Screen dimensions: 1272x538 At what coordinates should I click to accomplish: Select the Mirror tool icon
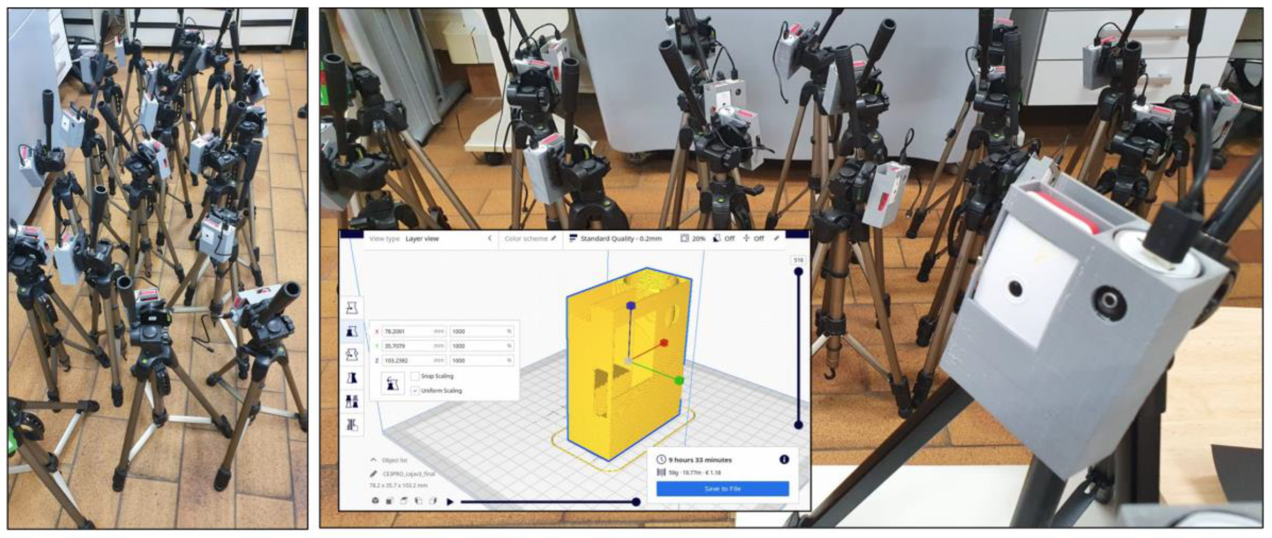point(351,378)
